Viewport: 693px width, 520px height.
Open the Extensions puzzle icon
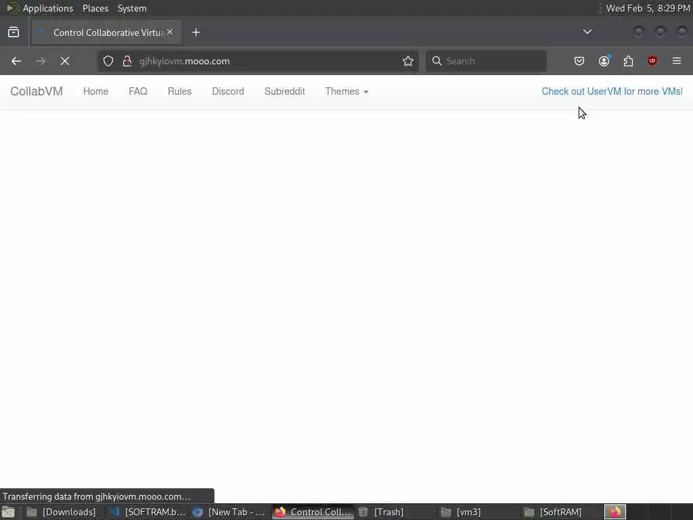[x=628, y=61]
